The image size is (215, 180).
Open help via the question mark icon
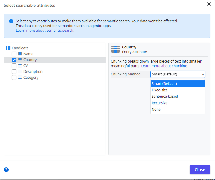coord(6,170)
